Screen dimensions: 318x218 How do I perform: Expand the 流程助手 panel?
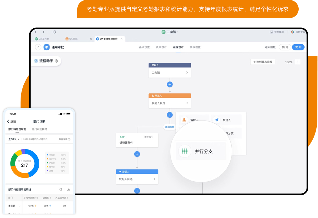pyautogui.click(x=46, y=61)
